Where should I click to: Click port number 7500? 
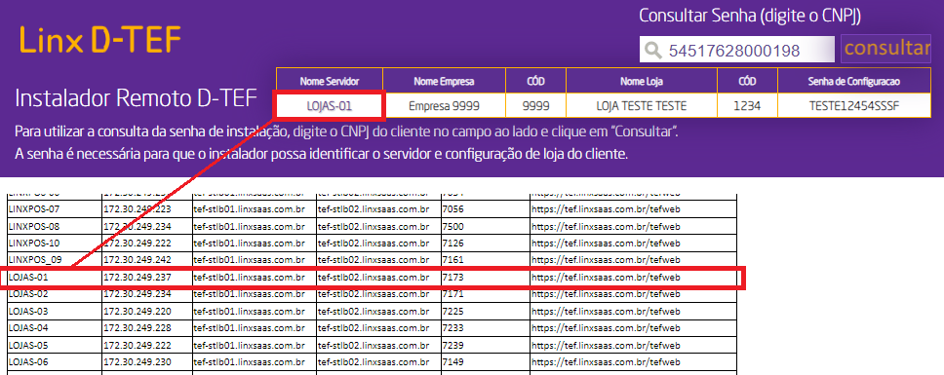click(452, 226)
